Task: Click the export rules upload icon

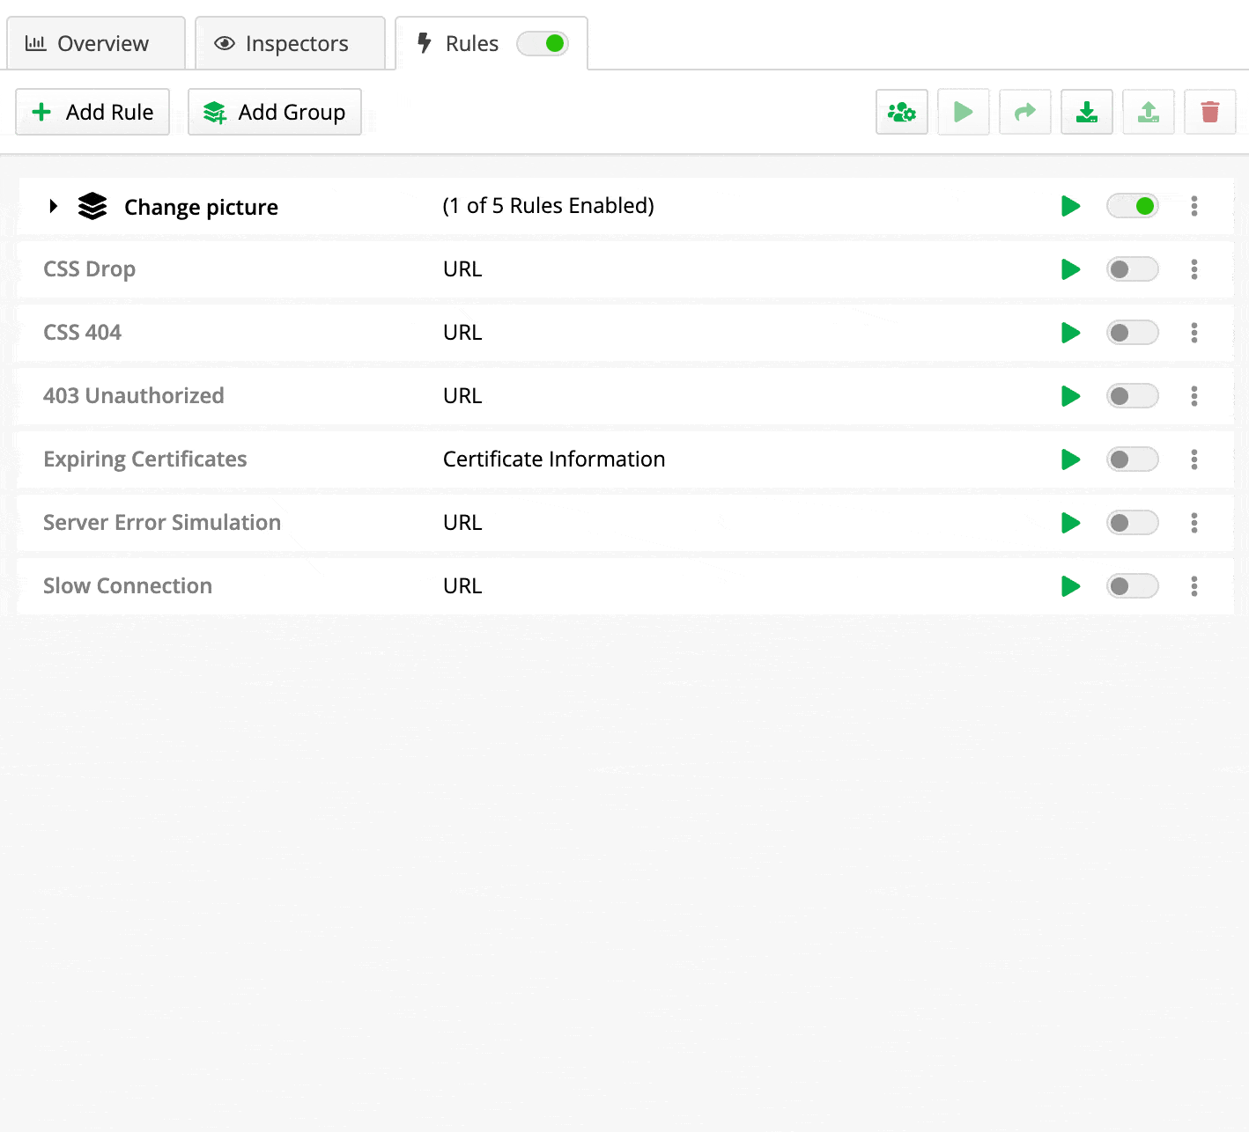Action: click(x=1149, y=112)
